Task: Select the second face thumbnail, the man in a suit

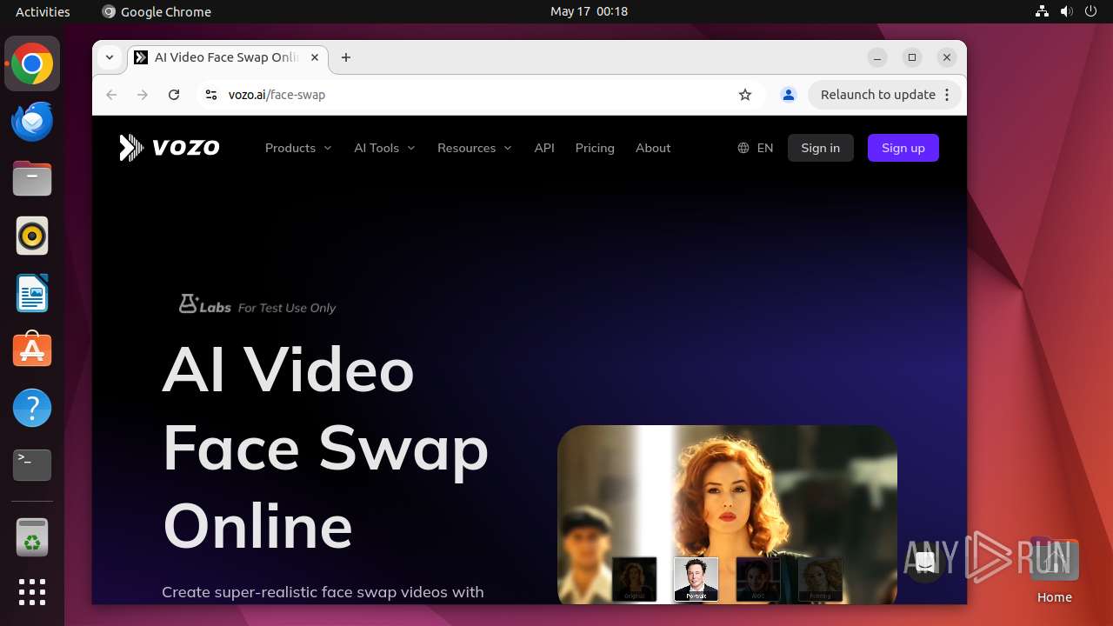Action: click(x=696, y=579)
